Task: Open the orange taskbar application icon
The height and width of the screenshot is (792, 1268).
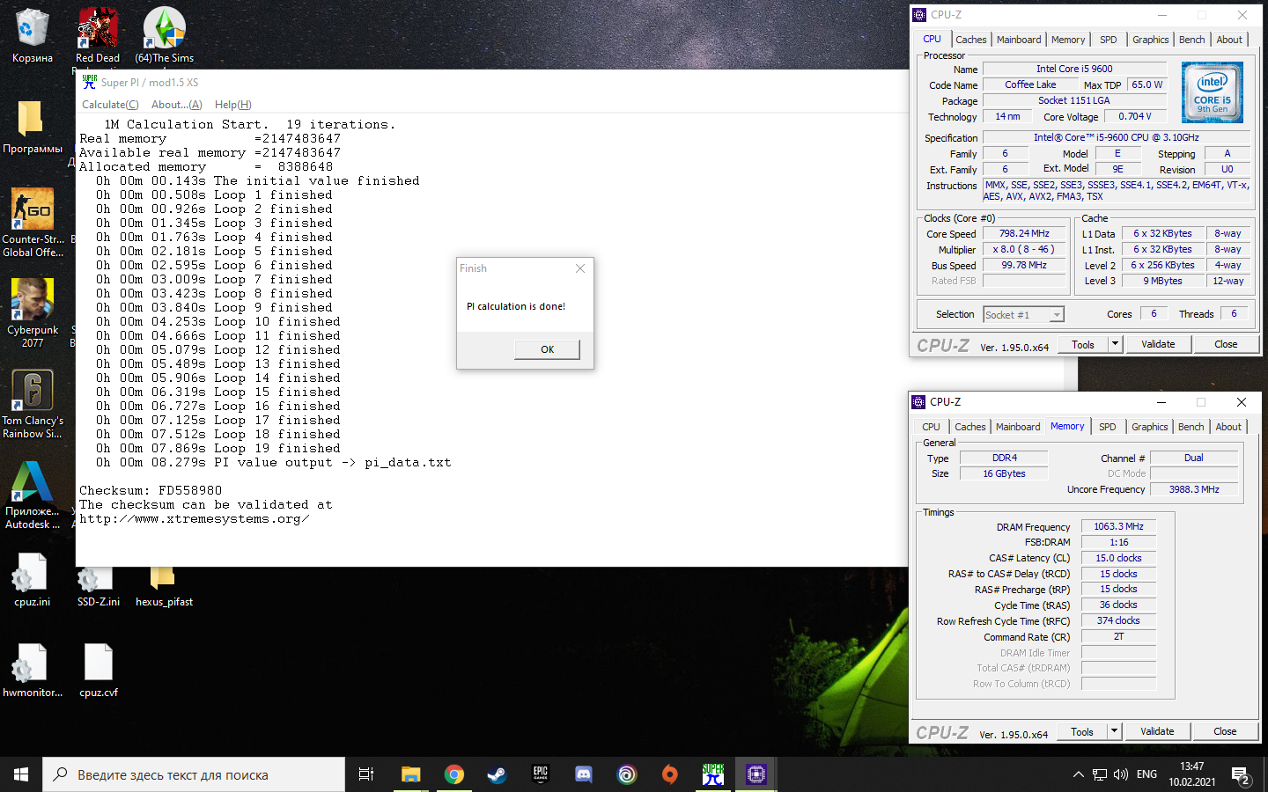Action: coord(670,774)
